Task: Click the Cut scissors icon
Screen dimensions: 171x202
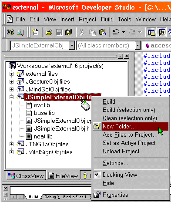Action: [x=82, y=32]
